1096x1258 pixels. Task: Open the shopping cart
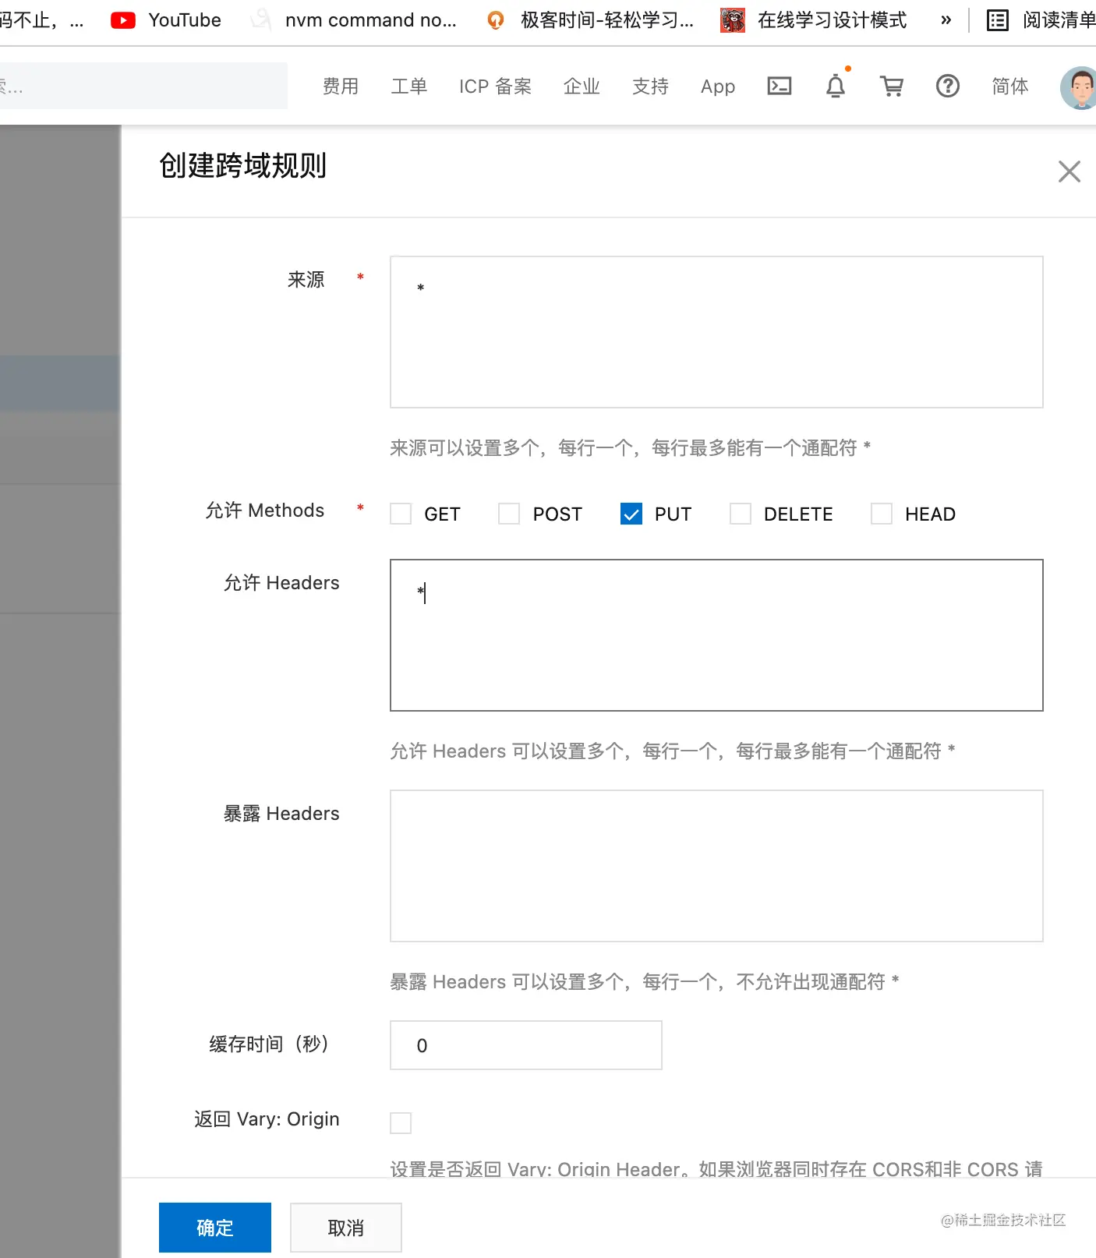(892, 86)
